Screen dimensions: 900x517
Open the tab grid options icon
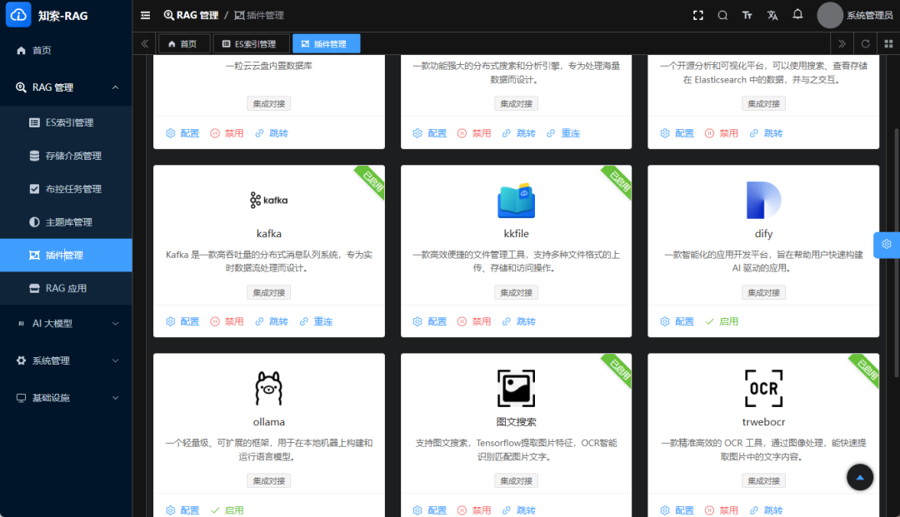coord(887,43)
